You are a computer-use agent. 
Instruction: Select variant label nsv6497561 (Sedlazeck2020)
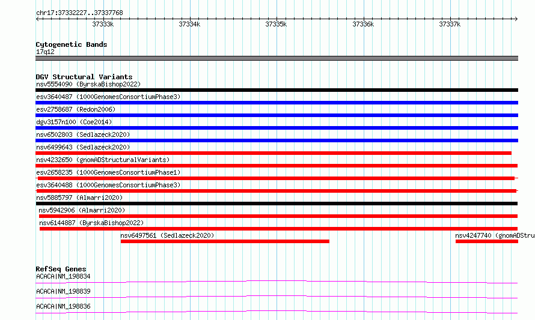pos(167,235)
